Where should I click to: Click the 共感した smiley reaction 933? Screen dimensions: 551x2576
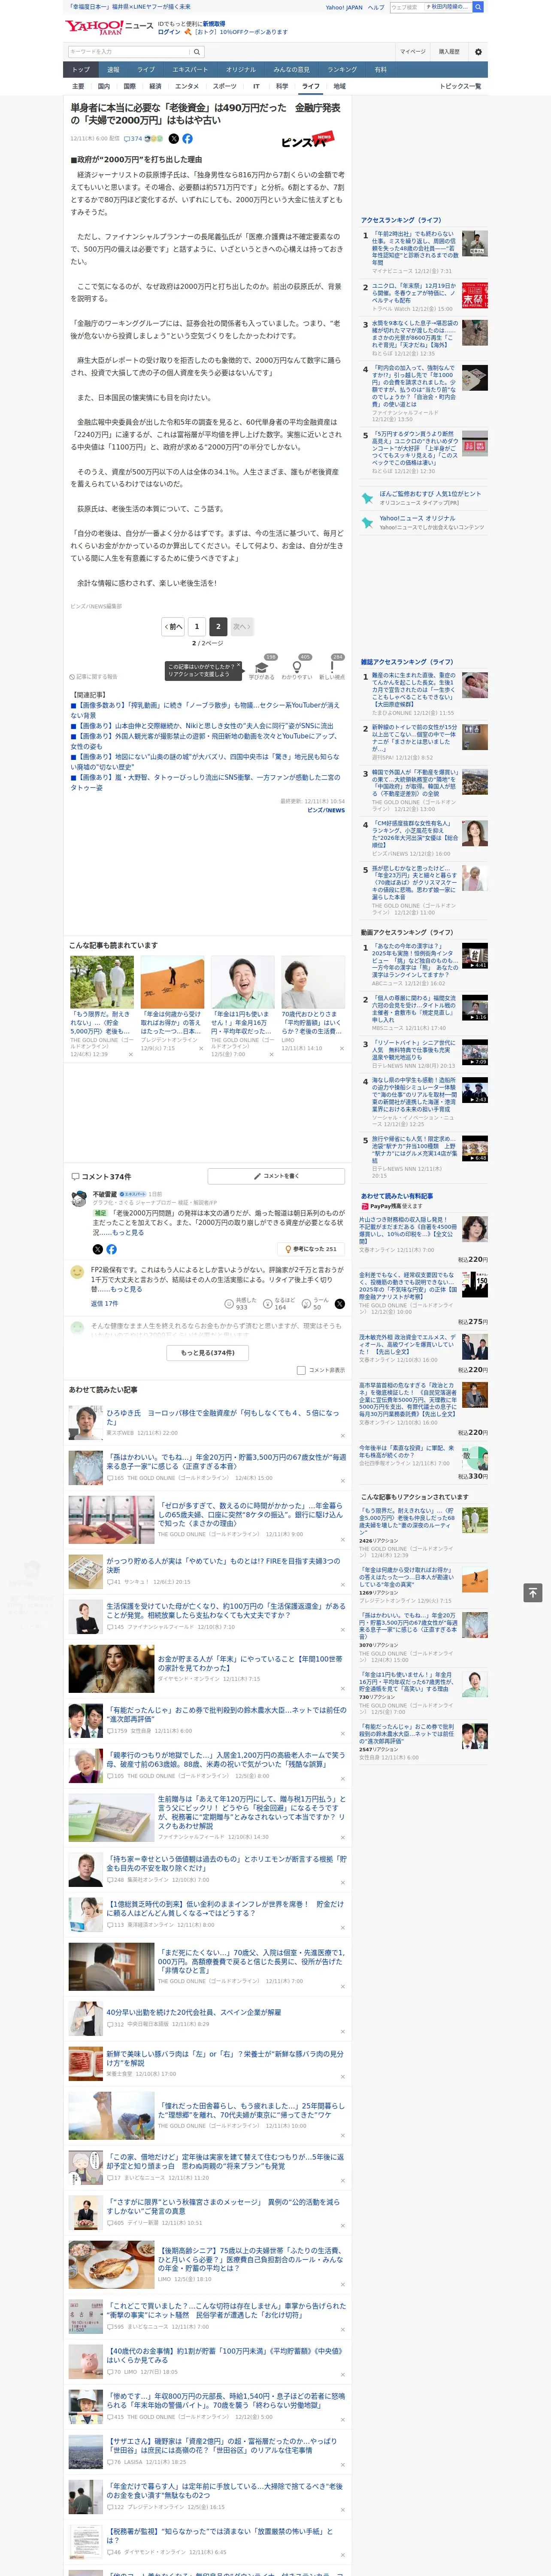pyautogui.click(x=241, y=1304)
